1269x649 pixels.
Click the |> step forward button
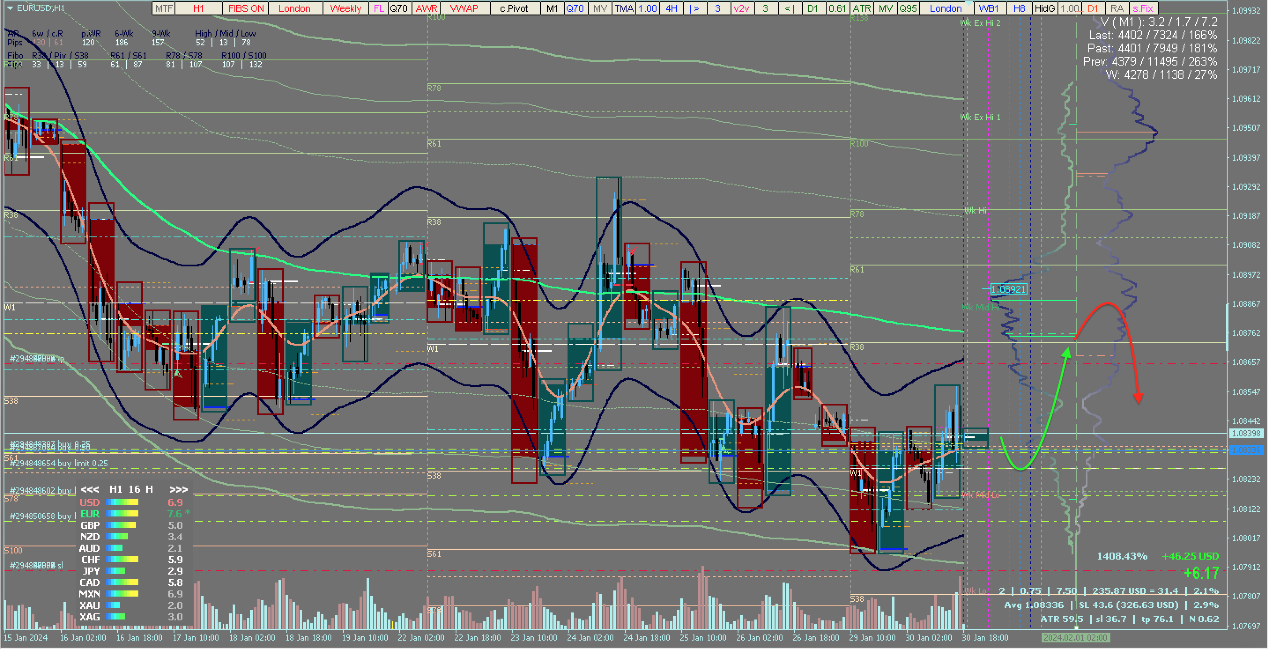694,8
